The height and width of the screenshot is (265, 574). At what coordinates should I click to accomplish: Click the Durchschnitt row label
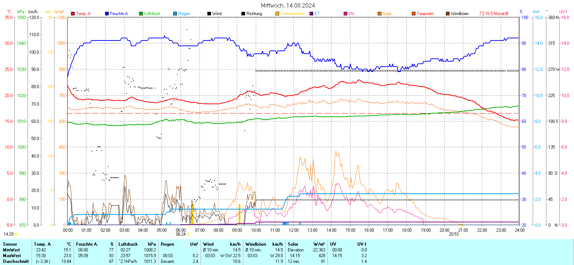click(16, 261)
